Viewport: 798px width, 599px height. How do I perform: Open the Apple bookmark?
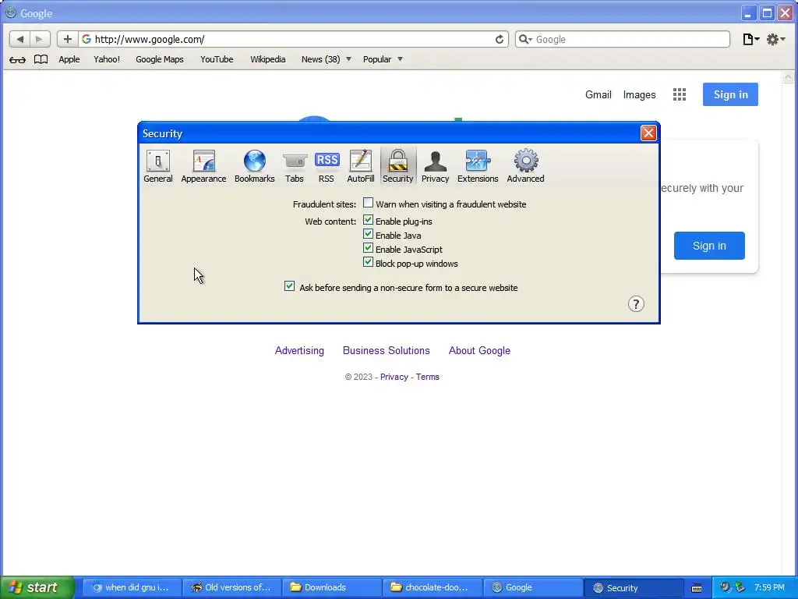tap(69, 59)
